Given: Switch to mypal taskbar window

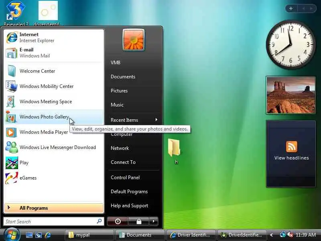Looking at the screenshot, I should point(89,235).
